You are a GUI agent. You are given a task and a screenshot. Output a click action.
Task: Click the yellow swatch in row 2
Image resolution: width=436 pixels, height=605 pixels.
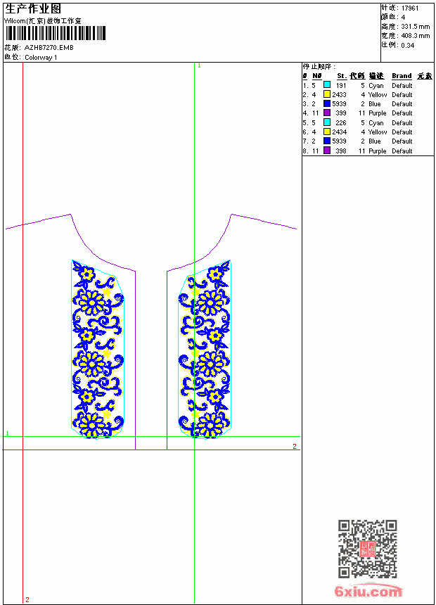(x=327, y=94)
